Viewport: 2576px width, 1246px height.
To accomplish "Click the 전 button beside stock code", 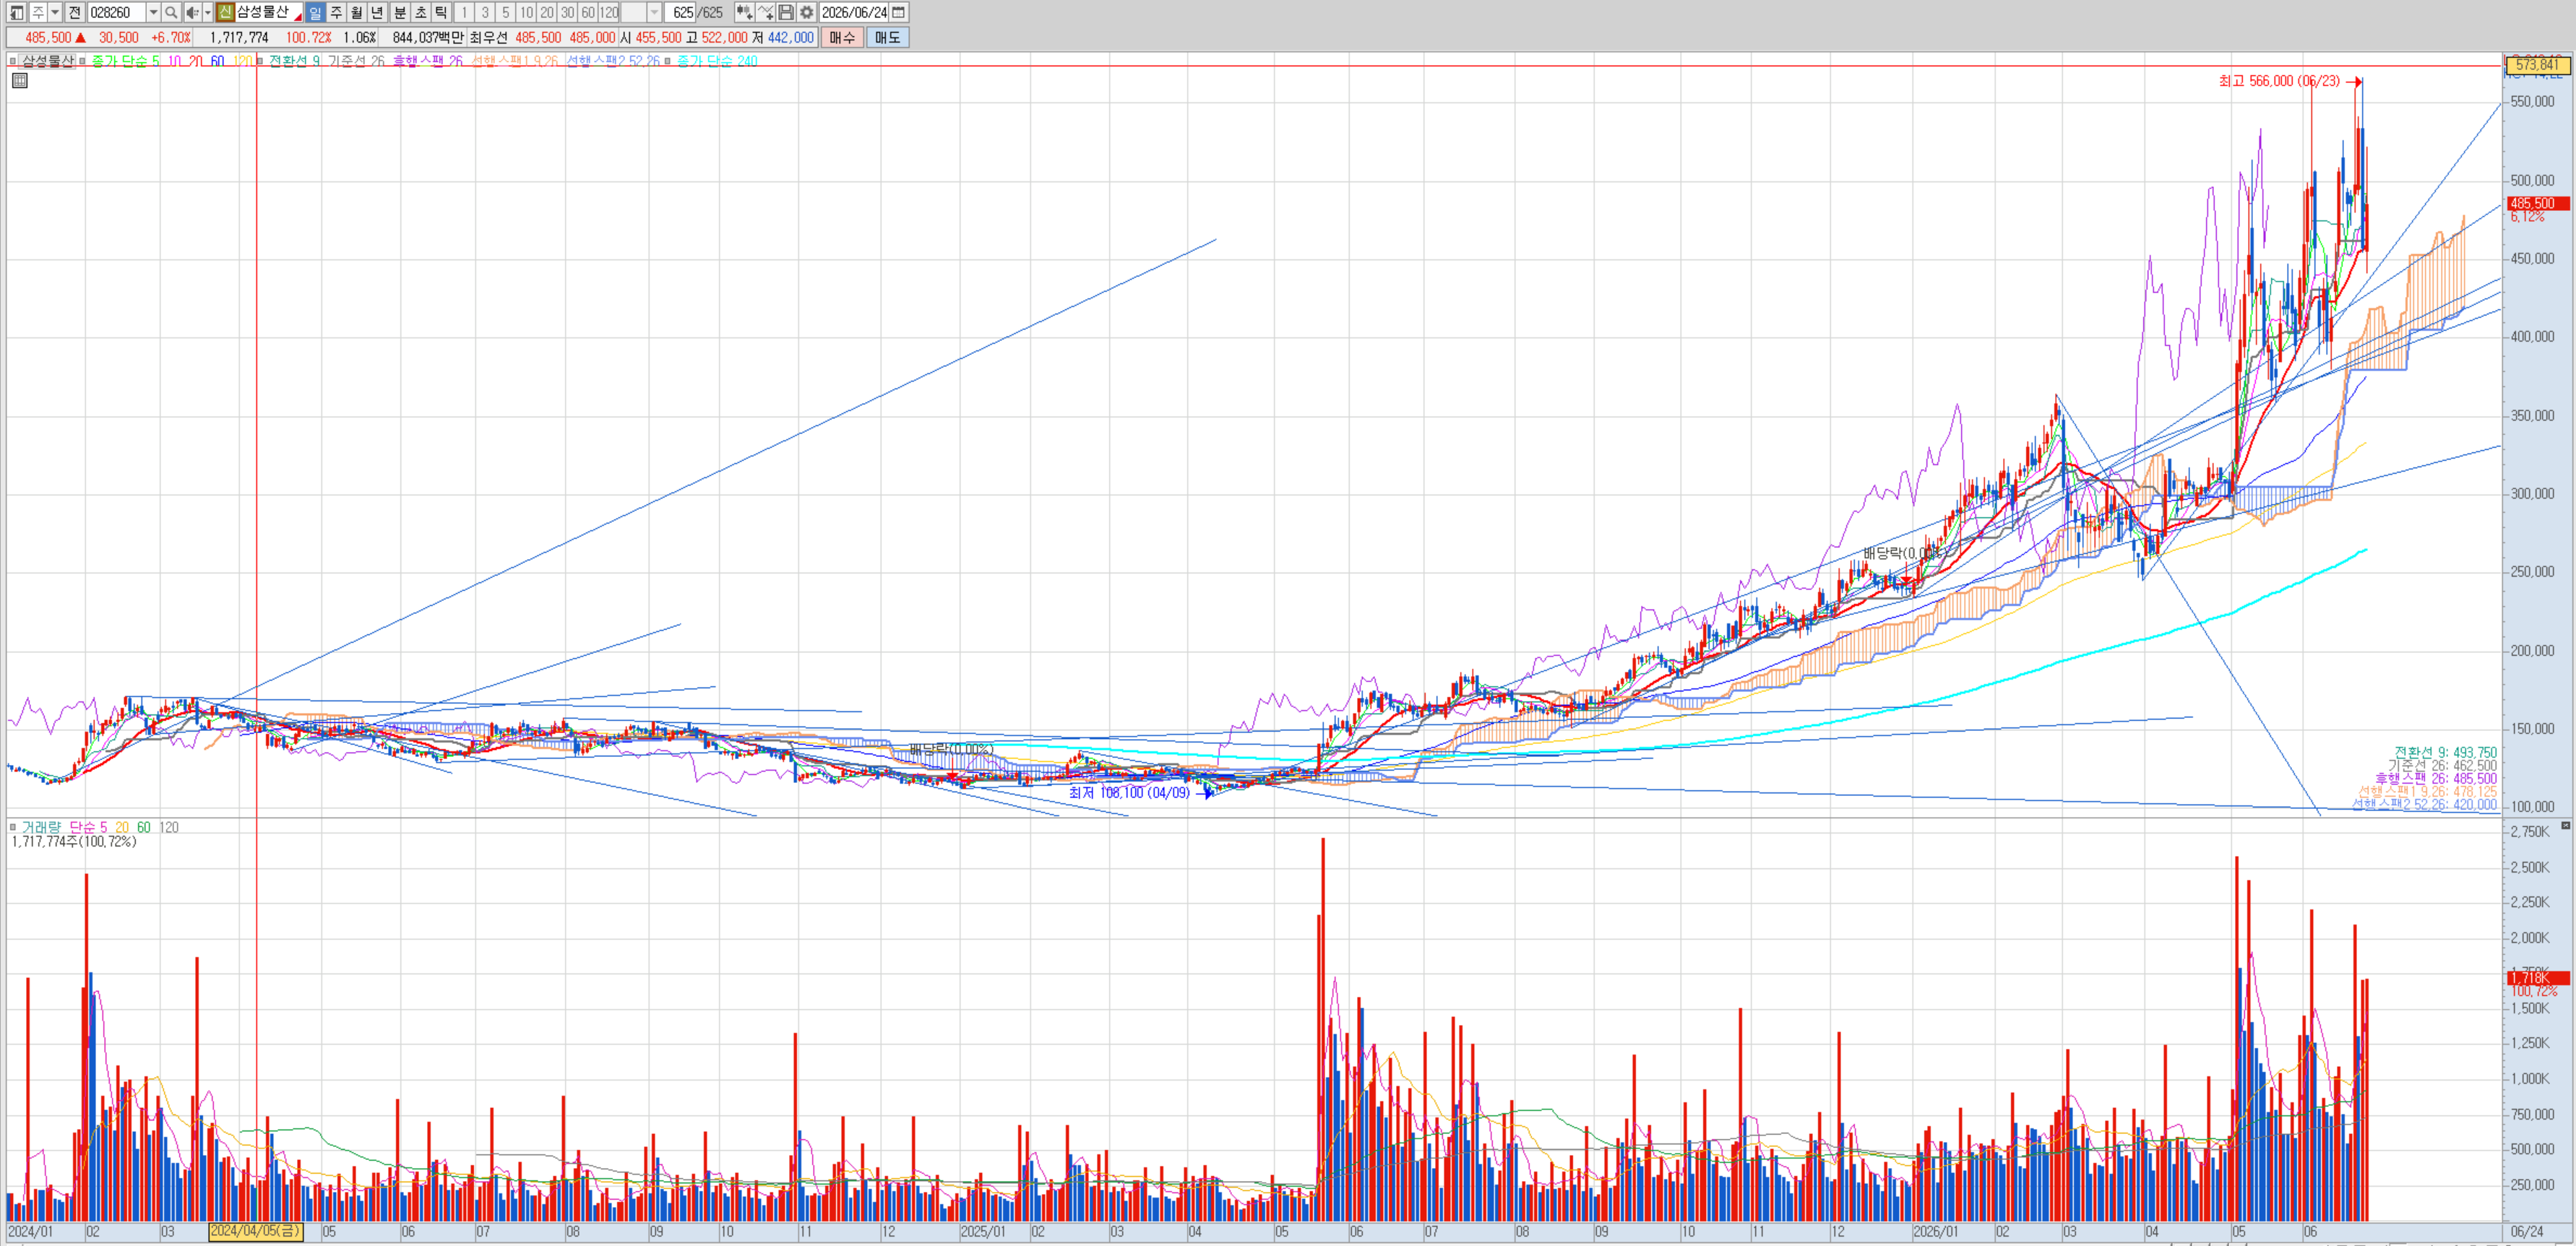I will point(75,12).
